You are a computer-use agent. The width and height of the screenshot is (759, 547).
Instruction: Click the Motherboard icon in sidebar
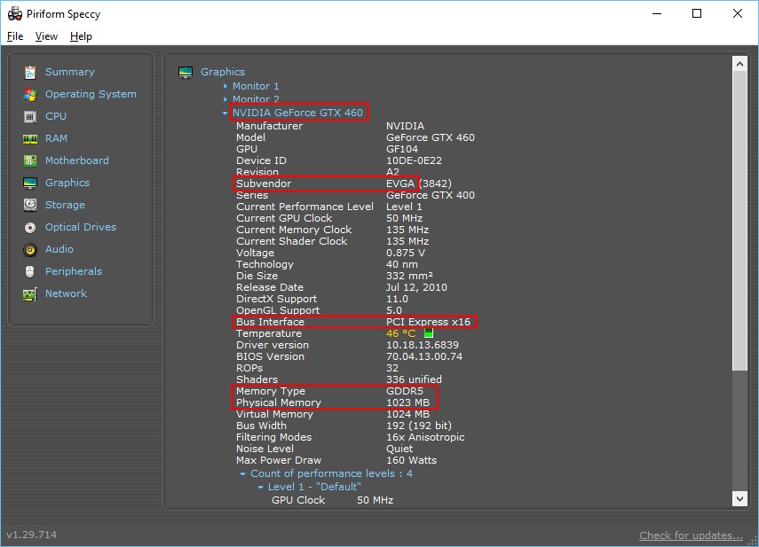point(30,161)
